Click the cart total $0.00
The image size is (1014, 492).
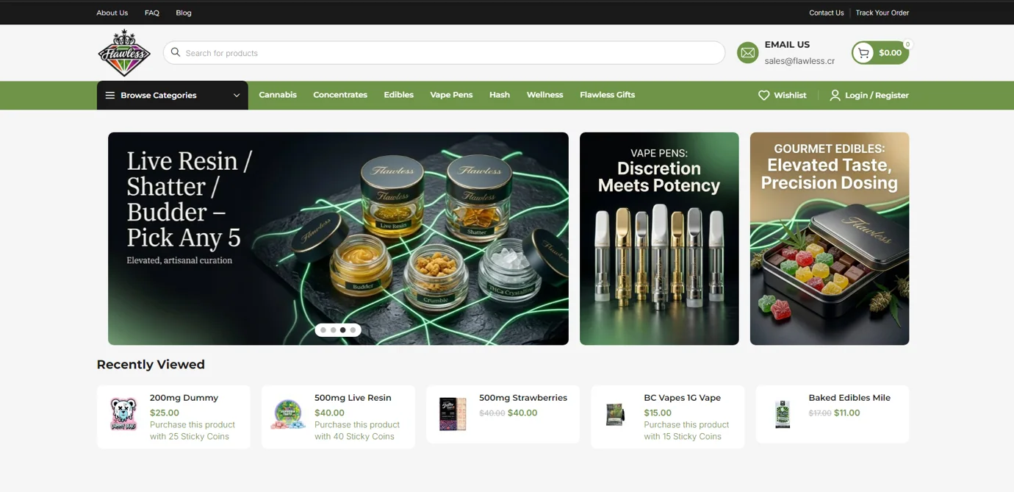pyautogui.click(x=890, y=53)
